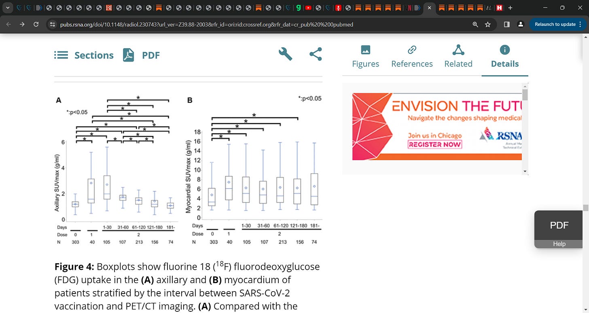Open a new browser tab
The image size is (589, 313).
point(510,8)
